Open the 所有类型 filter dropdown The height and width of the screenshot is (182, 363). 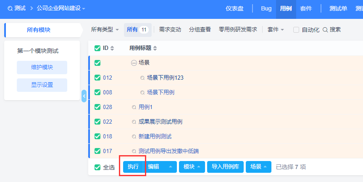[105, 29]
